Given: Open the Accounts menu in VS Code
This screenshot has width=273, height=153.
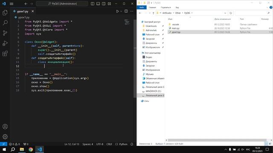Looking at the screenshot, I should click(5, 127).
